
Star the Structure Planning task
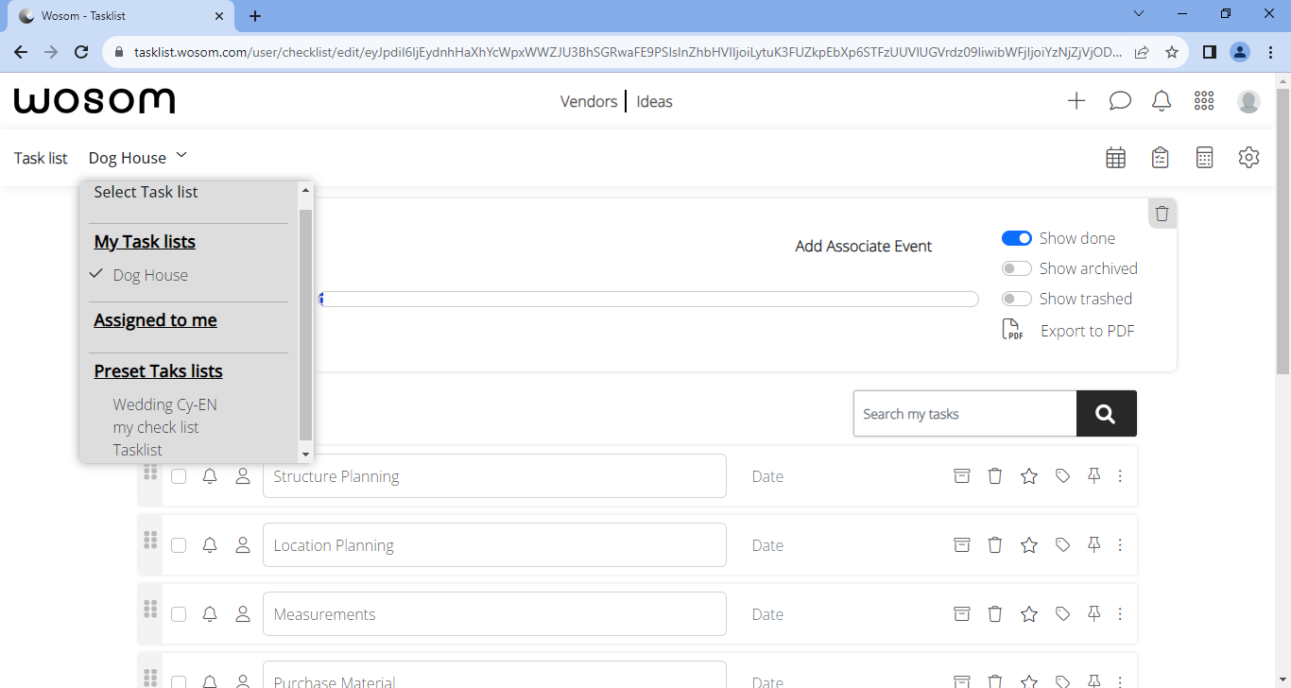(x=1029, y=476)
